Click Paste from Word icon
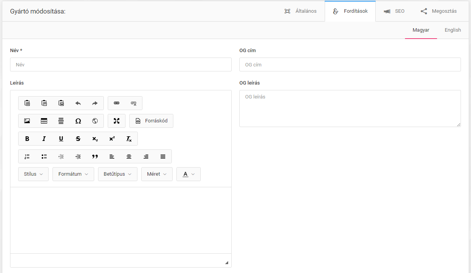The image size is (471, 273). 61,103
